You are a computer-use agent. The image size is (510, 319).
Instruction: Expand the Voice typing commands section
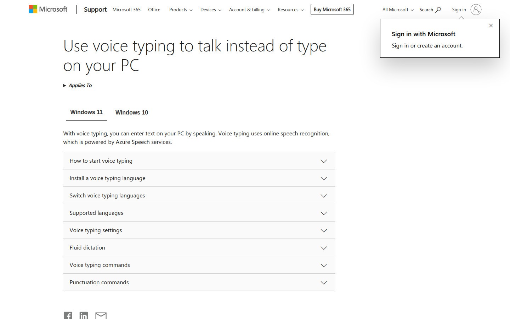coord(199,265)
